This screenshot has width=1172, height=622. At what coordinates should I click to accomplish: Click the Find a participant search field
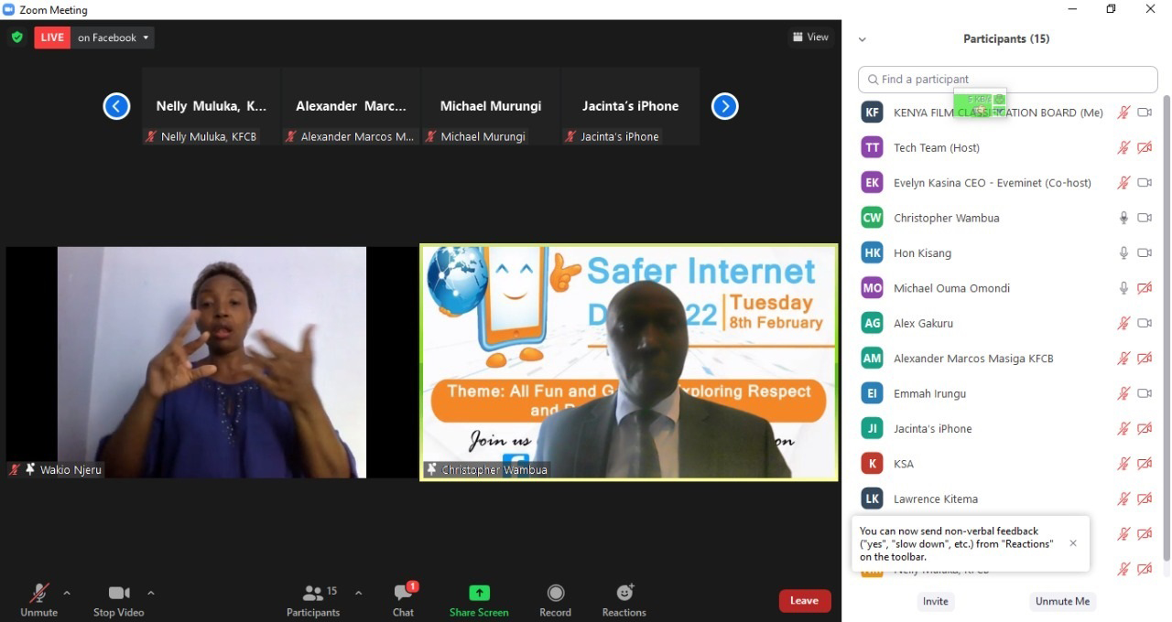click(1007, 80)
